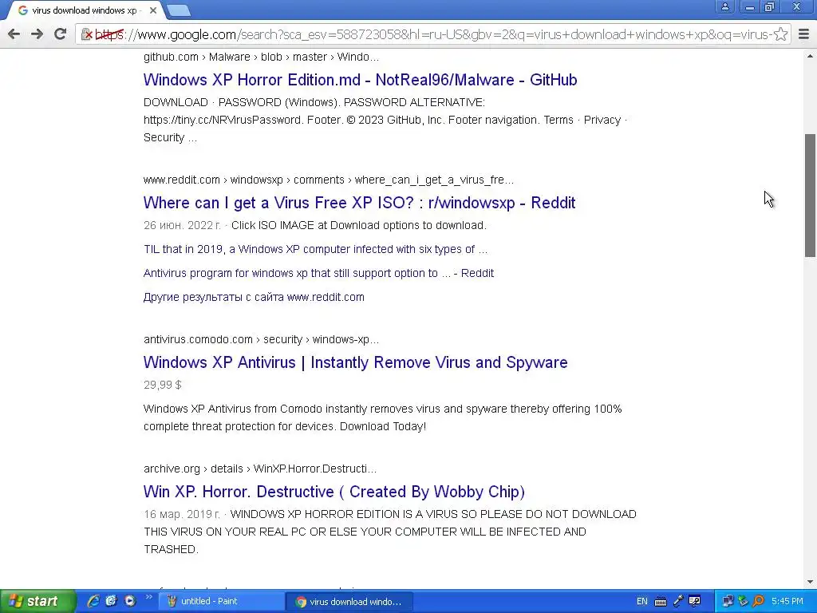Close the 'virus download windows xp' tab
The width and height of the screenshot is (817, 613).
[x=152, y=10]
